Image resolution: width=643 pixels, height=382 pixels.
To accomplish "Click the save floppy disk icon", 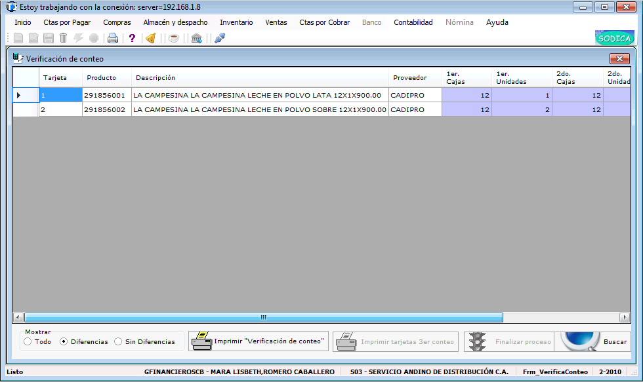I will [x=49, y=38].
